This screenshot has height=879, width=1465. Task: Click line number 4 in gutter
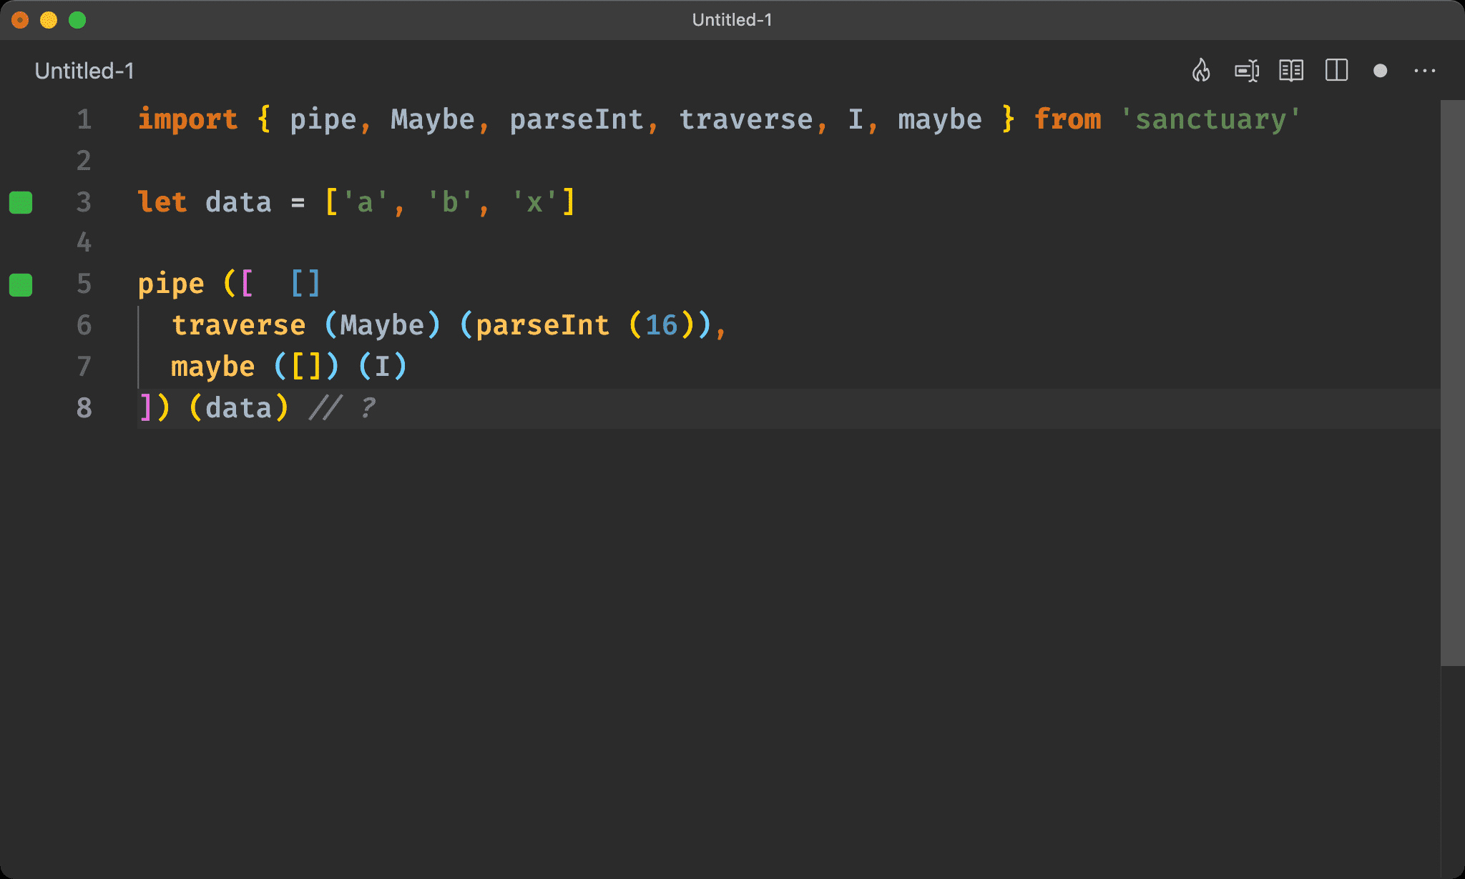click(84, 243)
